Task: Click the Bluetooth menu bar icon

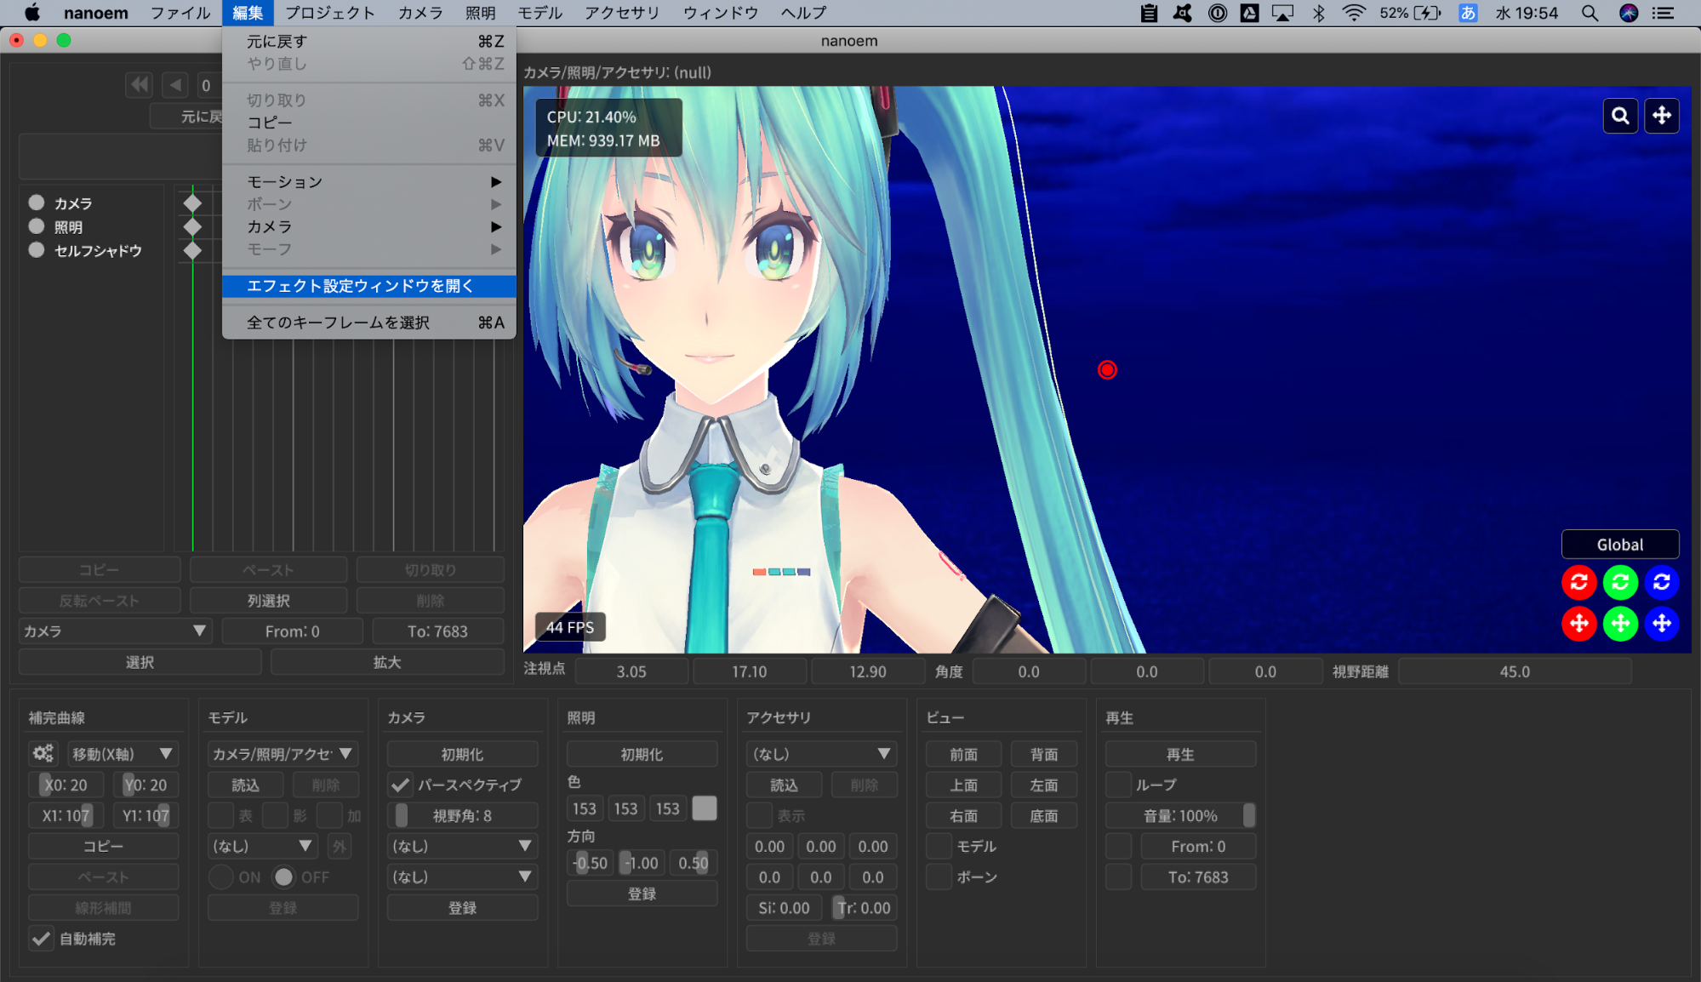Action: tap(1318, 13)
